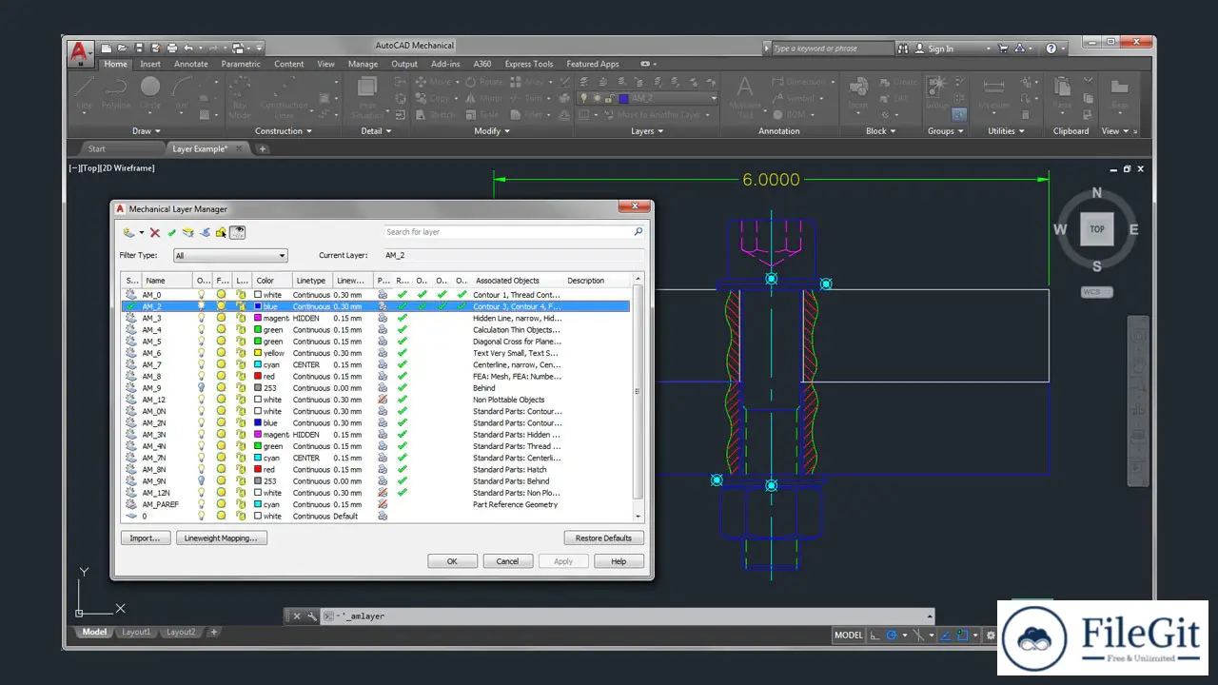Toggle the R column checkmark for AM_6

[403, 353]
